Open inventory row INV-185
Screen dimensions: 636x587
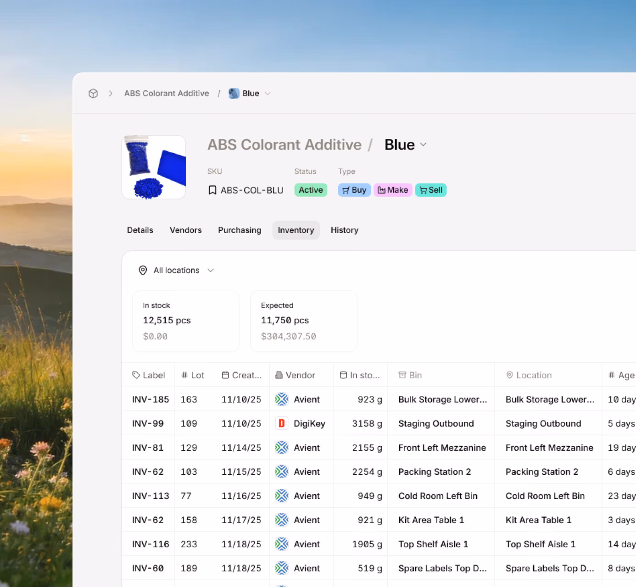click(x=379, y=399)
